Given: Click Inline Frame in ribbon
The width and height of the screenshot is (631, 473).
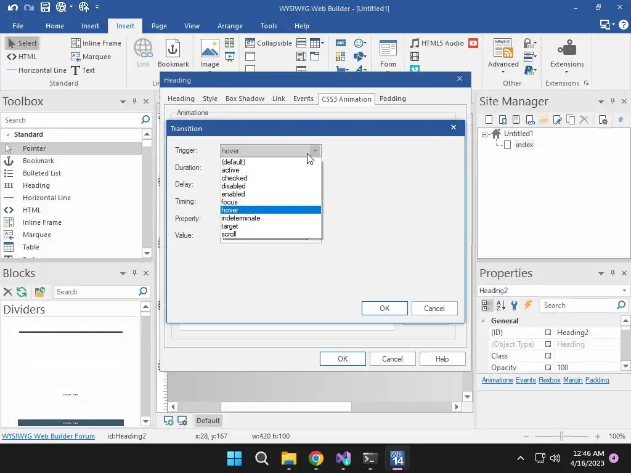Looking at the screenshot, I should [x=96, y=43].
